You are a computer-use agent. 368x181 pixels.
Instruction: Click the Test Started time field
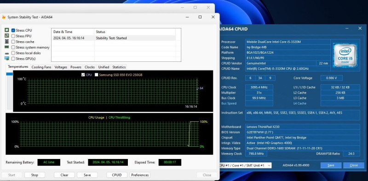pyautogui.click(x=108, y=162)
